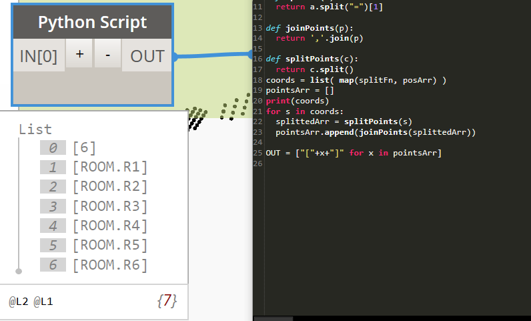Click the - button to remove an input port
The width and height of the screenshot is (531, 321).
coord(107,55)
